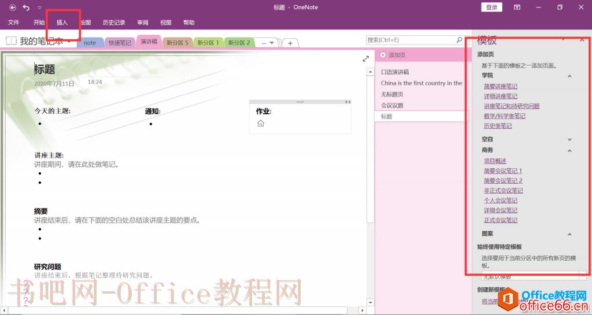Select the 新分区 5 section tab

[177, 43]
